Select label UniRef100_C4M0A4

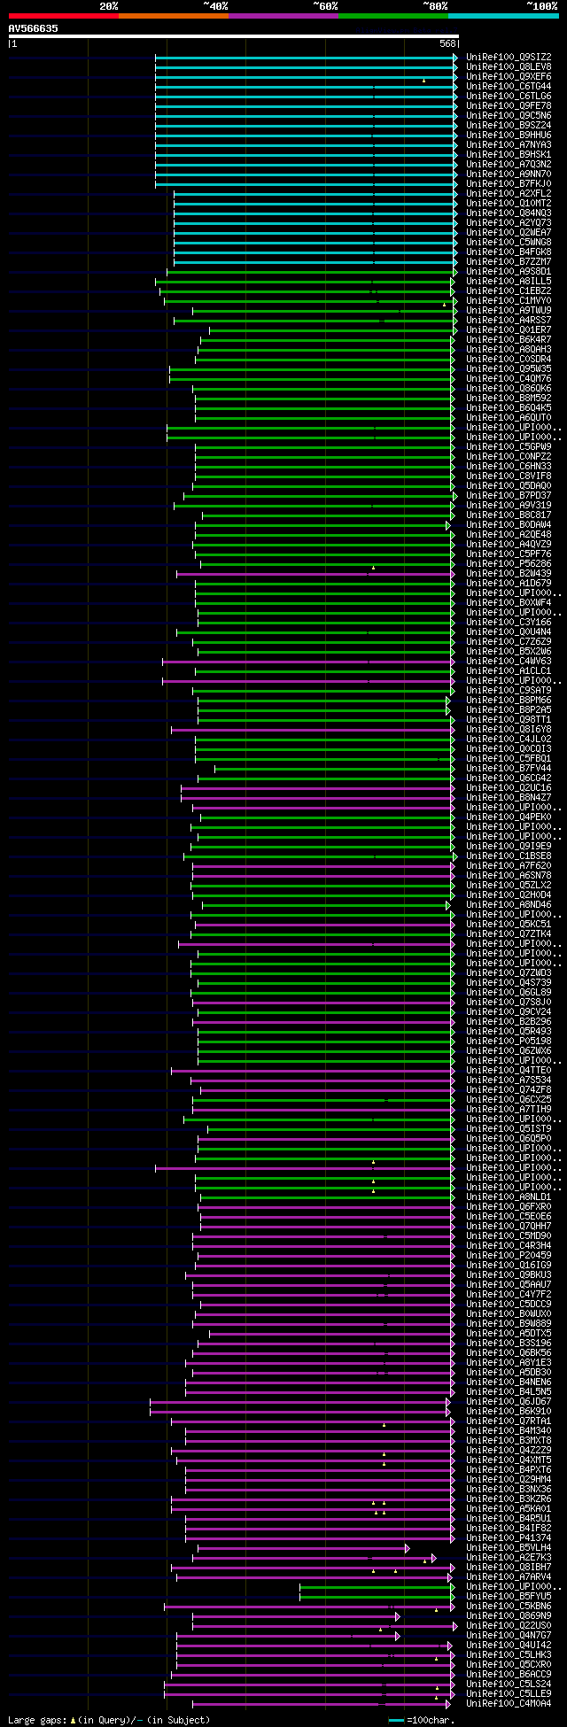pyautogui.click(x=509, y=1704)
